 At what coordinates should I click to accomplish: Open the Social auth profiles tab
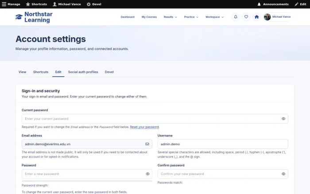tap(83, 72)
